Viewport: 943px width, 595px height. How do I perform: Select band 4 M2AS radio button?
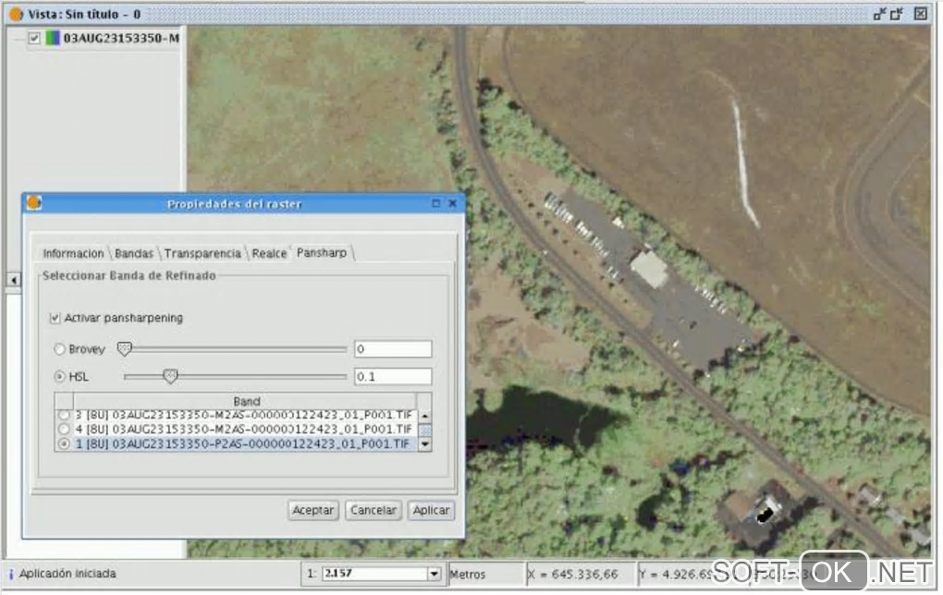pyautogui.click(x=64, y=429)
